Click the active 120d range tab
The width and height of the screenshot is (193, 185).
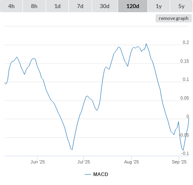[133, 6]
